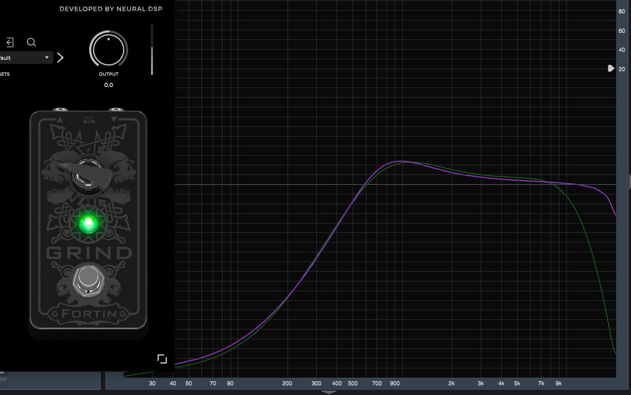Click the 500 frequency axis label
Screen dimensions: 631x395
[x=353, y=383]
